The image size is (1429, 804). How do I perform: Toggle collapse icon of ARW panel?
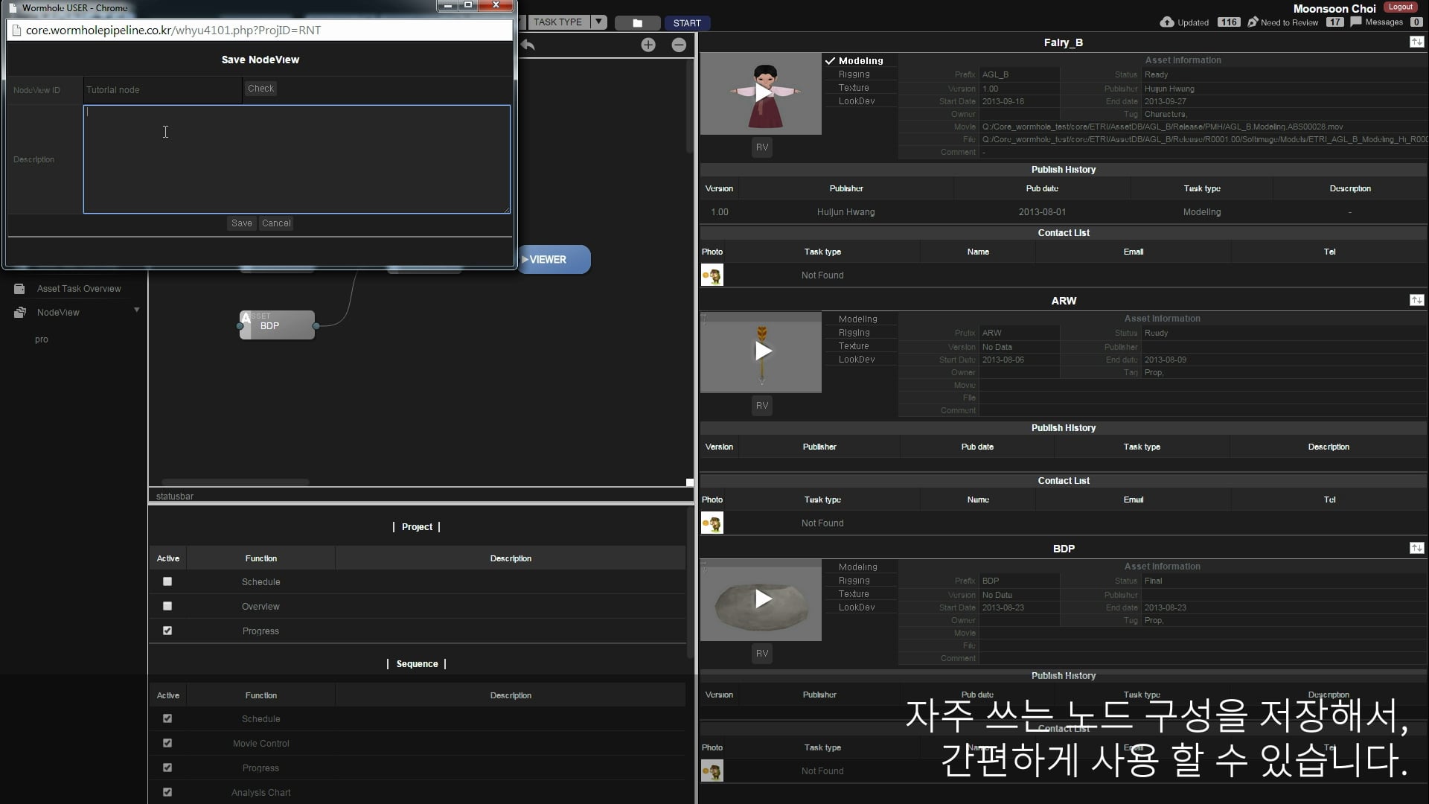(1416, 300)
